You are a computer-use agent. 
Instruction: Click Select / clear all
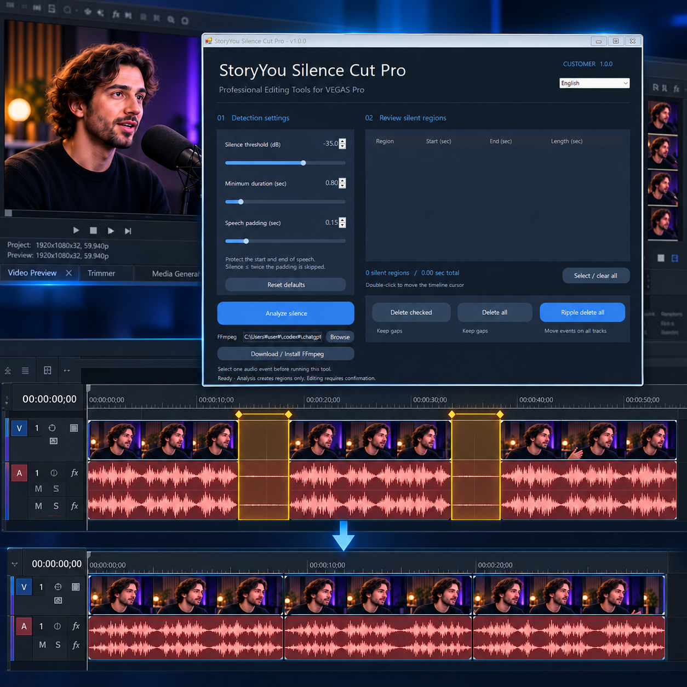point(596,276)
